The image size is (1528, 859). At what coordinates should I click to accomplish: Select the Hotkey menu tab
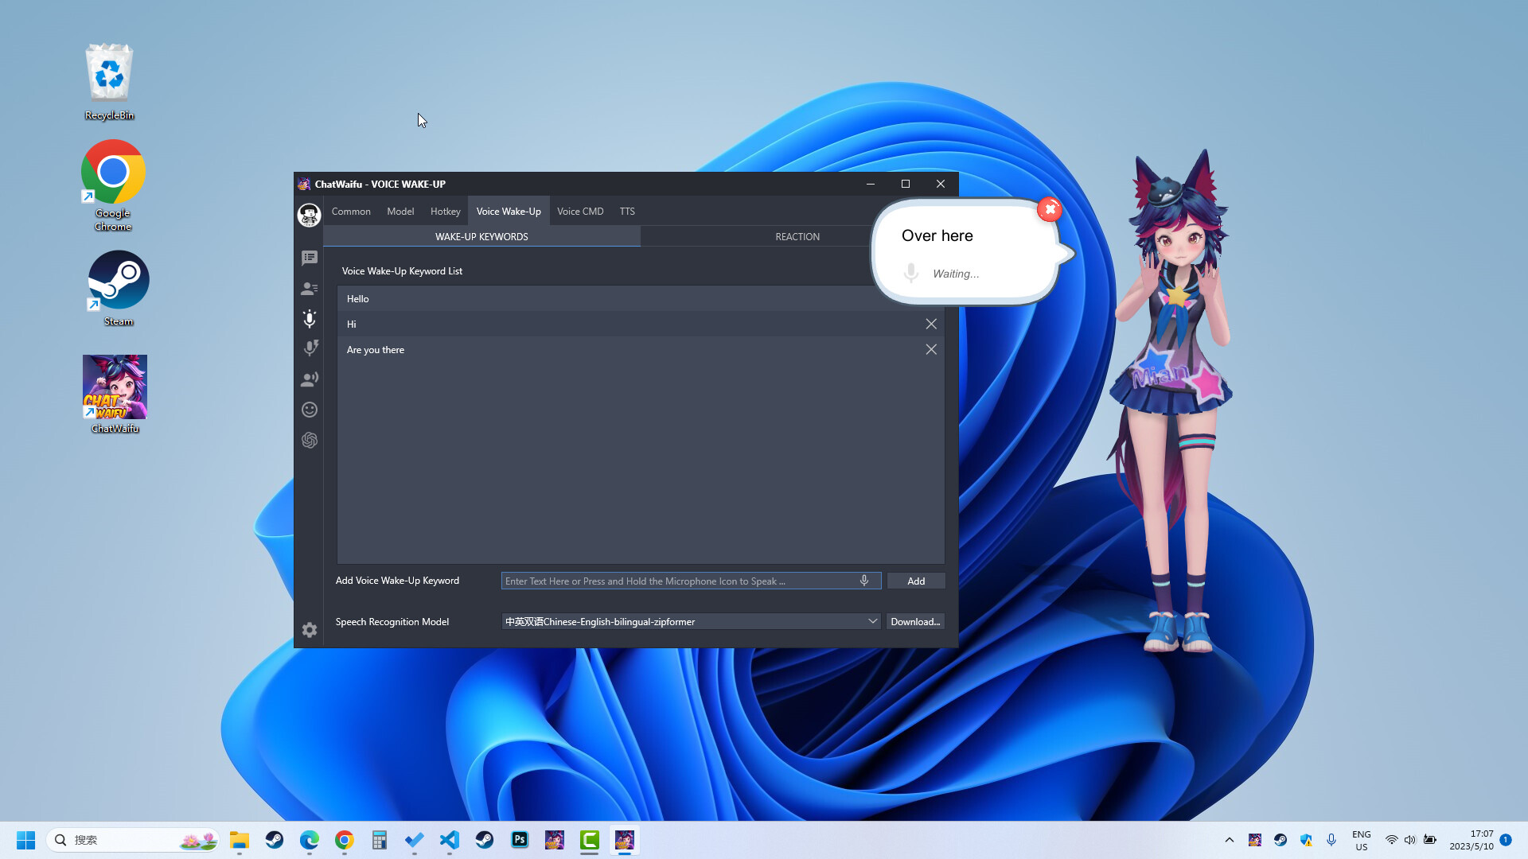(445, 211)
